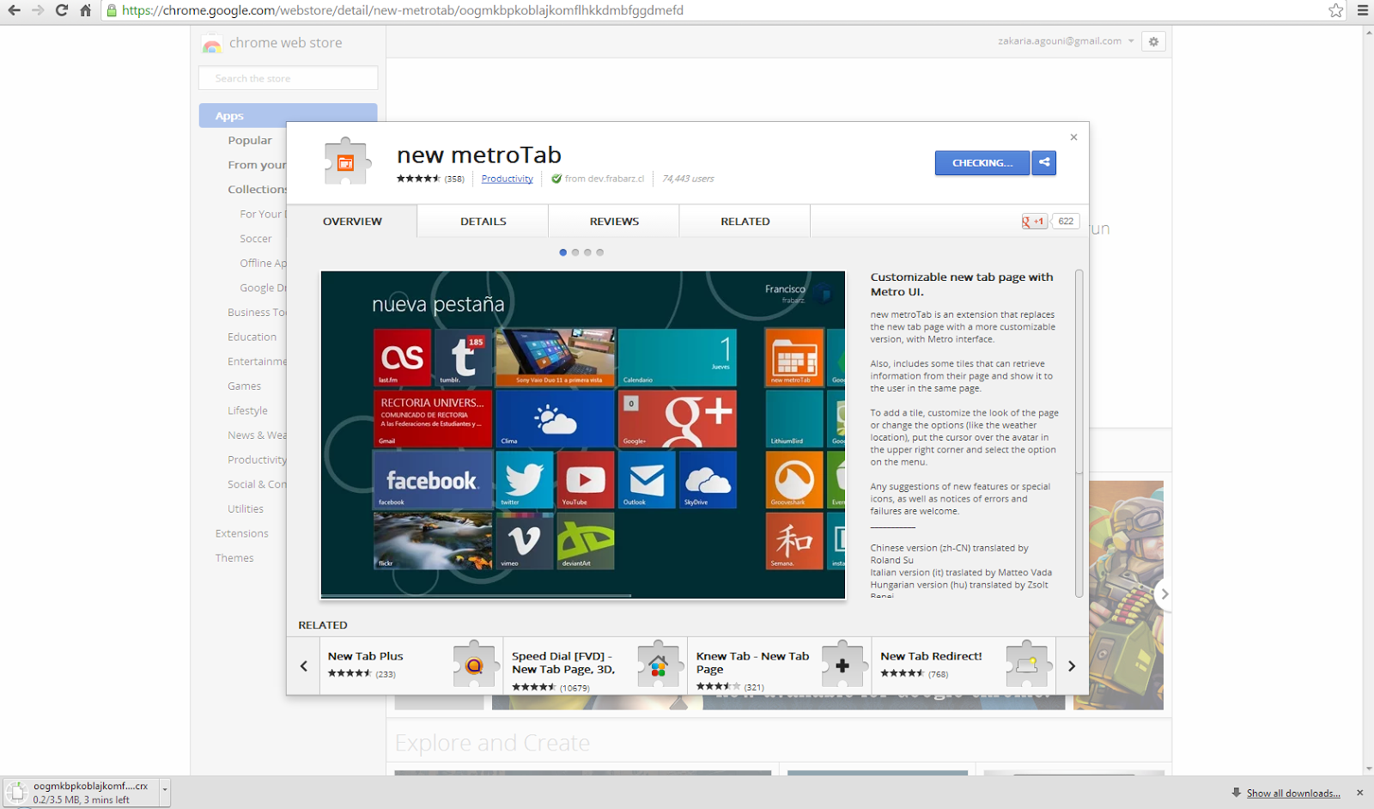The height and width of the screenshot is (809, 1374).
Task: Click Show all downloads link
Action: (x=1293, y=794)
